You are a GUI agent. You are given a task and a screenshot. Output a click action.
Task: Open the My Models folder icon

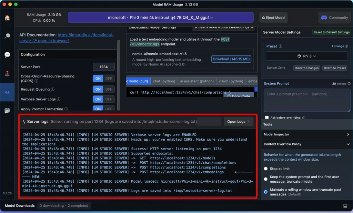click(x=7, y=111)
